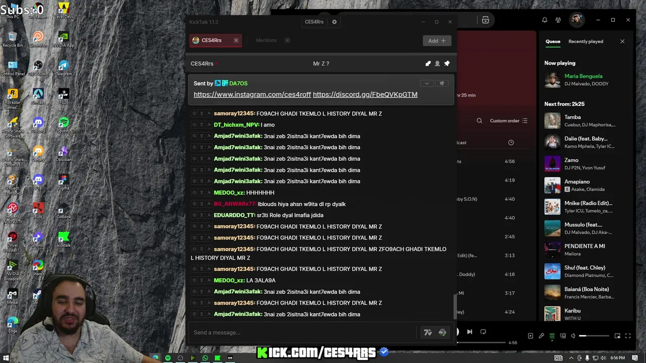Open Spotify notifications bell icon
The image size is (646, 363).
pos(545,20)
